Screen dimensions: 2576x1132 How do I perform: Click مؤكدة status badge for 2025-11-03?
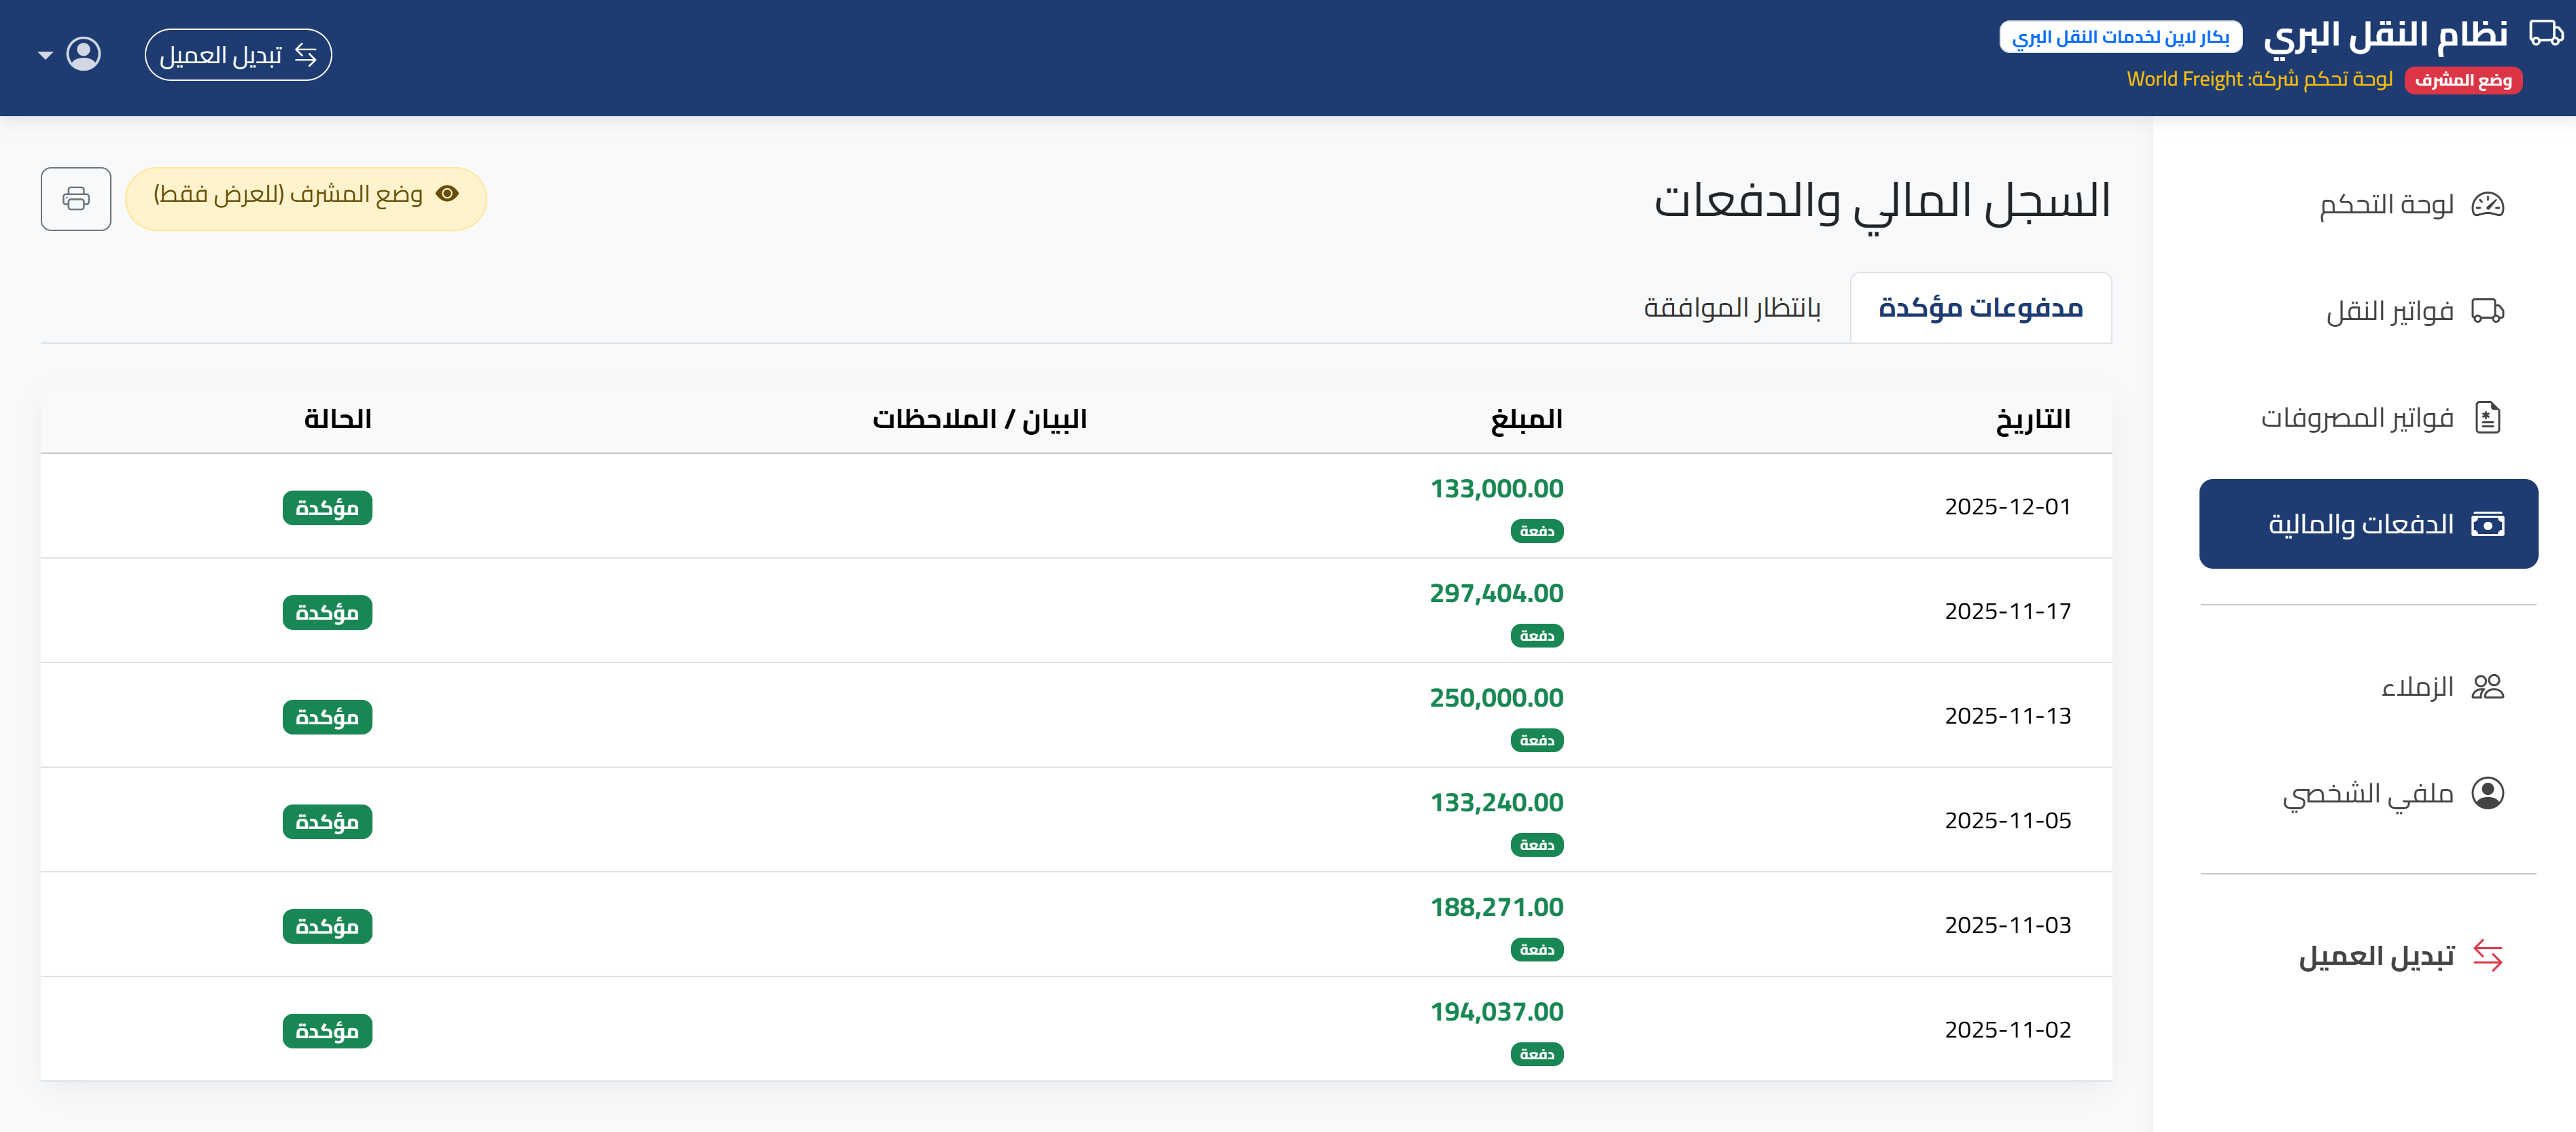coord(327,926)
